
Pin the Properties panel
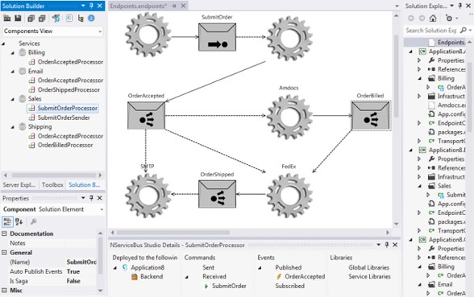91,198
